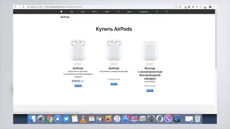Click the closed wireless charging case image
Image resolution: width=230 pixels, height=129 pixels.
point(150,51)
